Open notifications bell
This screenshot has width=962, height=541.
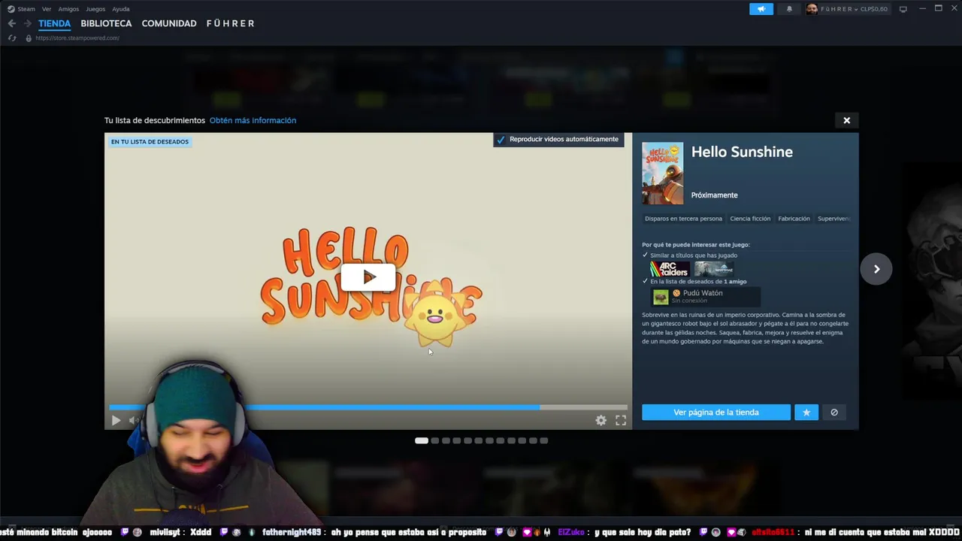click(789, 9)
